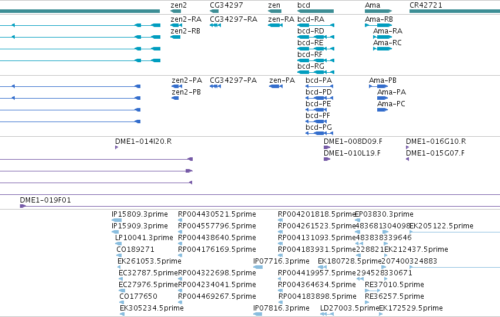Click the RE36257.5prime EST label

pyautogui.click(x=394, y=296)
